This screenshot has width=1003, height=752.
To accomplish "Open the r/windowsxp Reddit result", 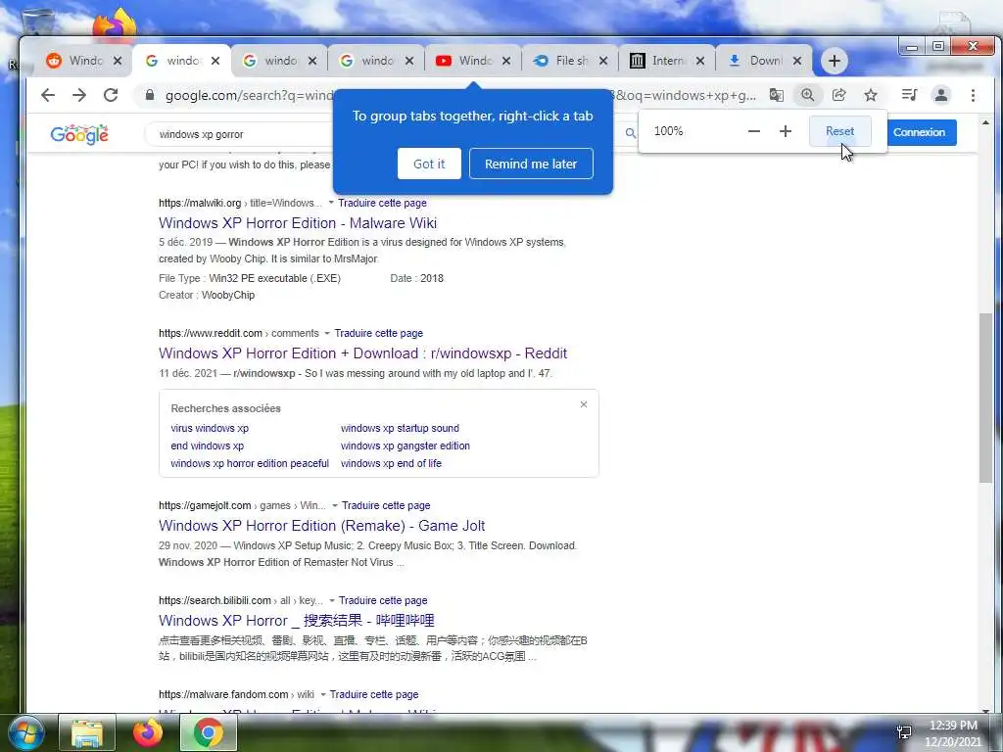I will 362,353.
